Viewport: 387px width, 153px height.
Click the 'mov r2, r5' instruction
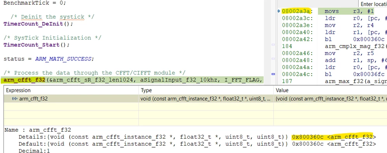(349, 53)
